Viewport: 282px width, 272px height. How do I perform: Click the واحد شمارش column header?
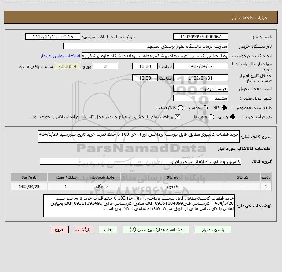coord(102,177)
